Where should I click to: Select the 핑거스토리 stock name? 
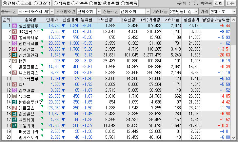click(29, 137)
